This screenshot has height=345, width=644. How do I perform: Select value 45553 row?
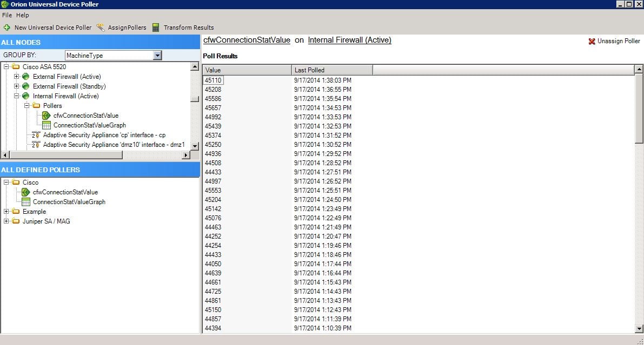(x=213, y=191)
